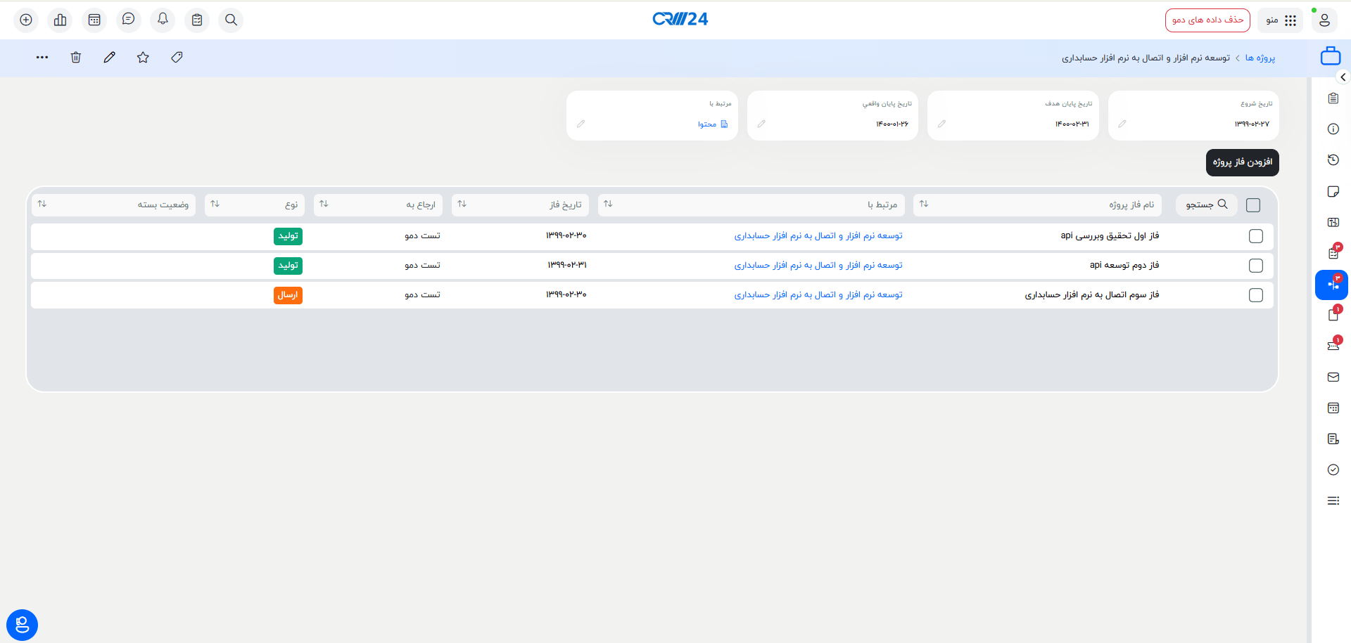
Task: Sort the تاریخ فاز column
Action: (x=463, y=203)
